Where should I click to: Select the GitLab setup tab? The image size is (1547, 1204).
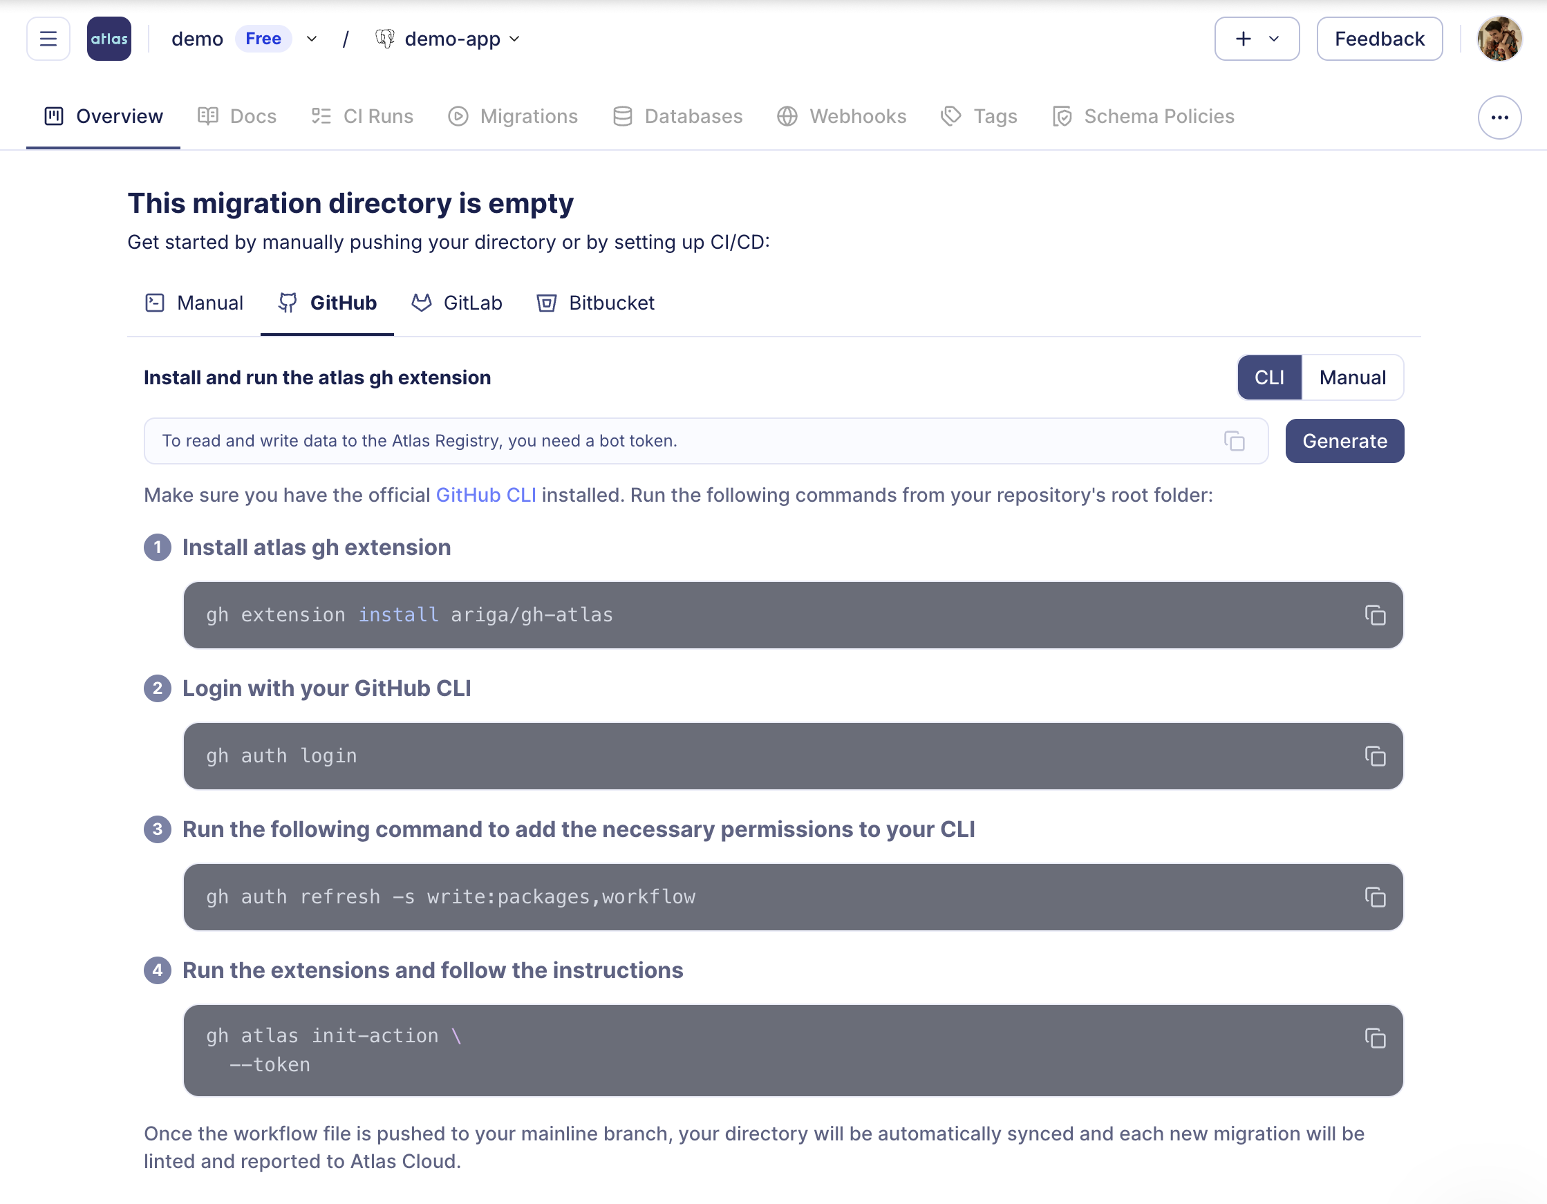coord(457,303)
